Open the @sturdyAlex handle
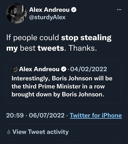The height and width of the screenshot is (144, 128). (x=47, y=17)
